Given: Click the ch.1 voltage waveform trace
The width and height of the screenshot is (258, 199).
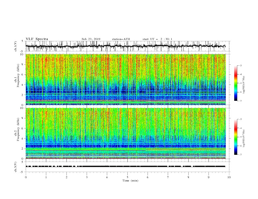Looking at the screenshot, I should (x=125, y=46).
